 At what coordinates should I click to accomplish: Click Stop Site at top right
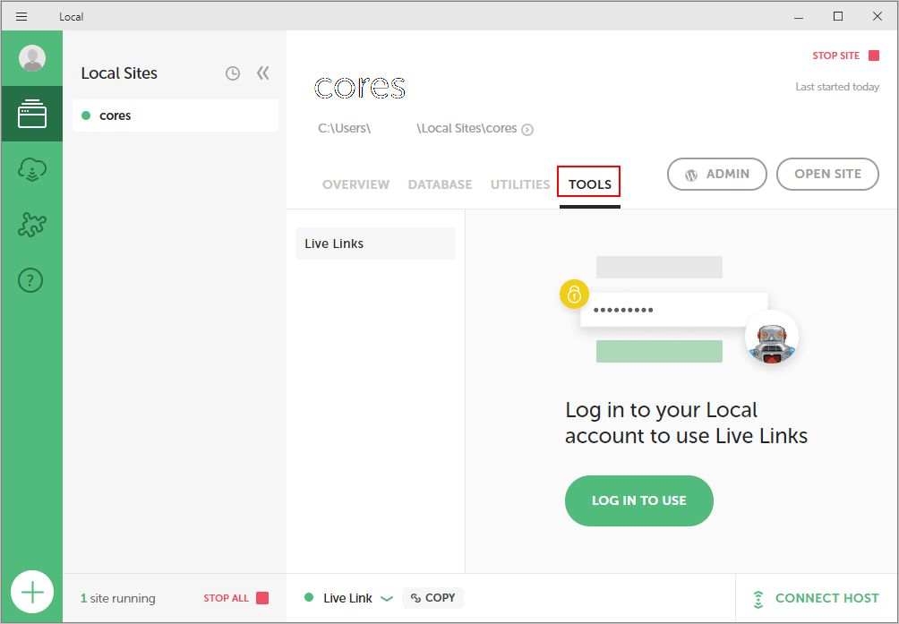(x=845, y=56)
